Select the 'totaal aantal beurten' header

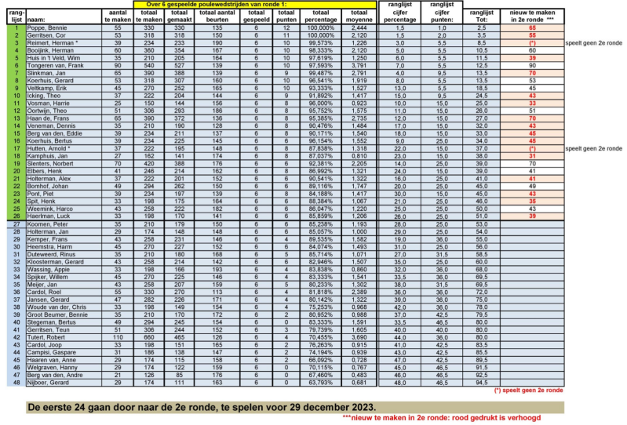[217, 16]
